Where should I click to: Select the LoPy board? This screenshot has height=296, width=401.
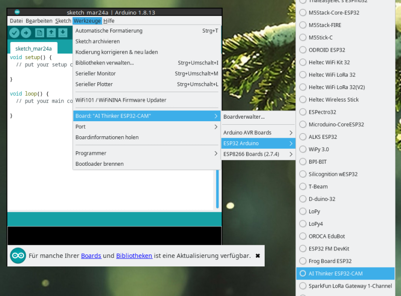pos(345,211)
